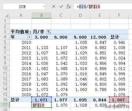Select column A header
132x111 pixels.
tap(21, 15)
